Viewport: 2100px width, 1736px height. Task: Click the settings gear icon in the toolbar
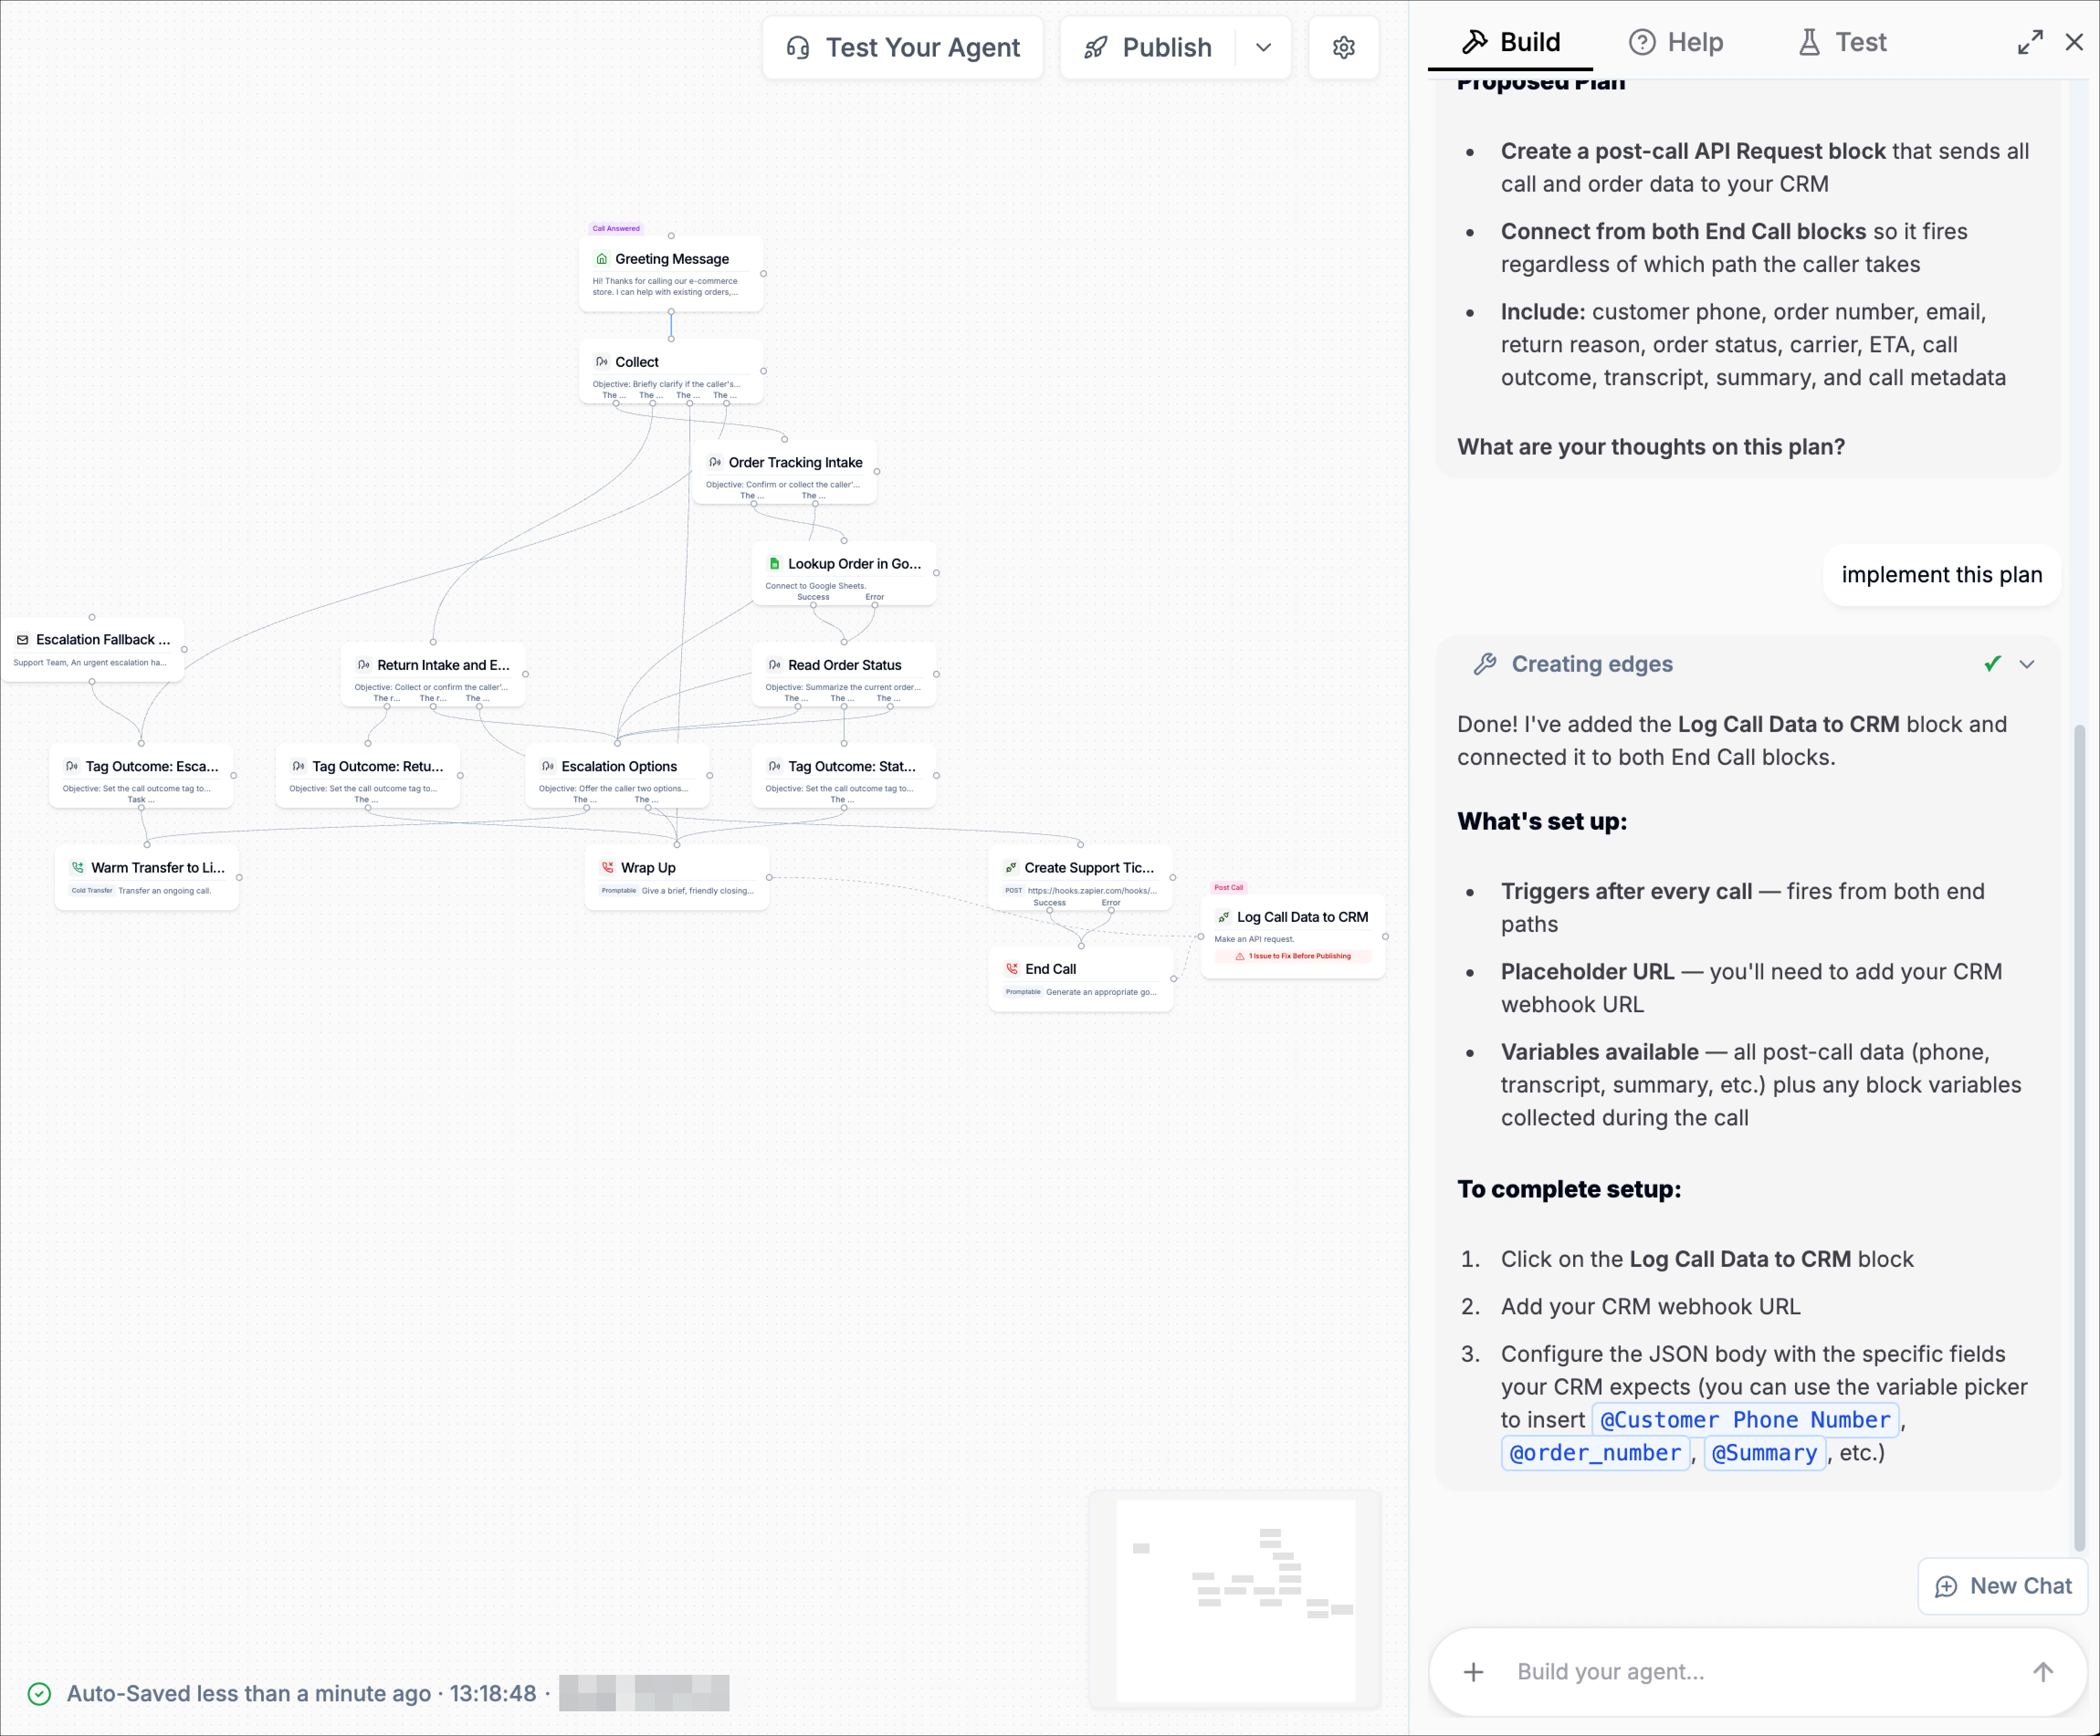1343,47
